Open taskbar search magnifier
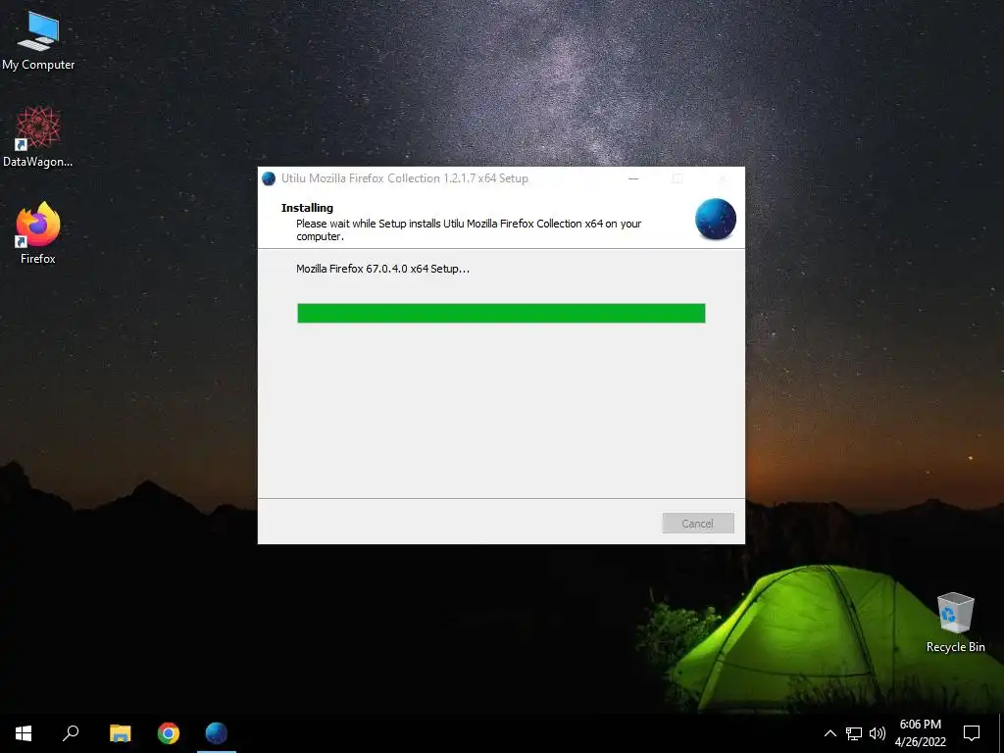The width and height of the screenshot is (1004, 753). point(71,733)
